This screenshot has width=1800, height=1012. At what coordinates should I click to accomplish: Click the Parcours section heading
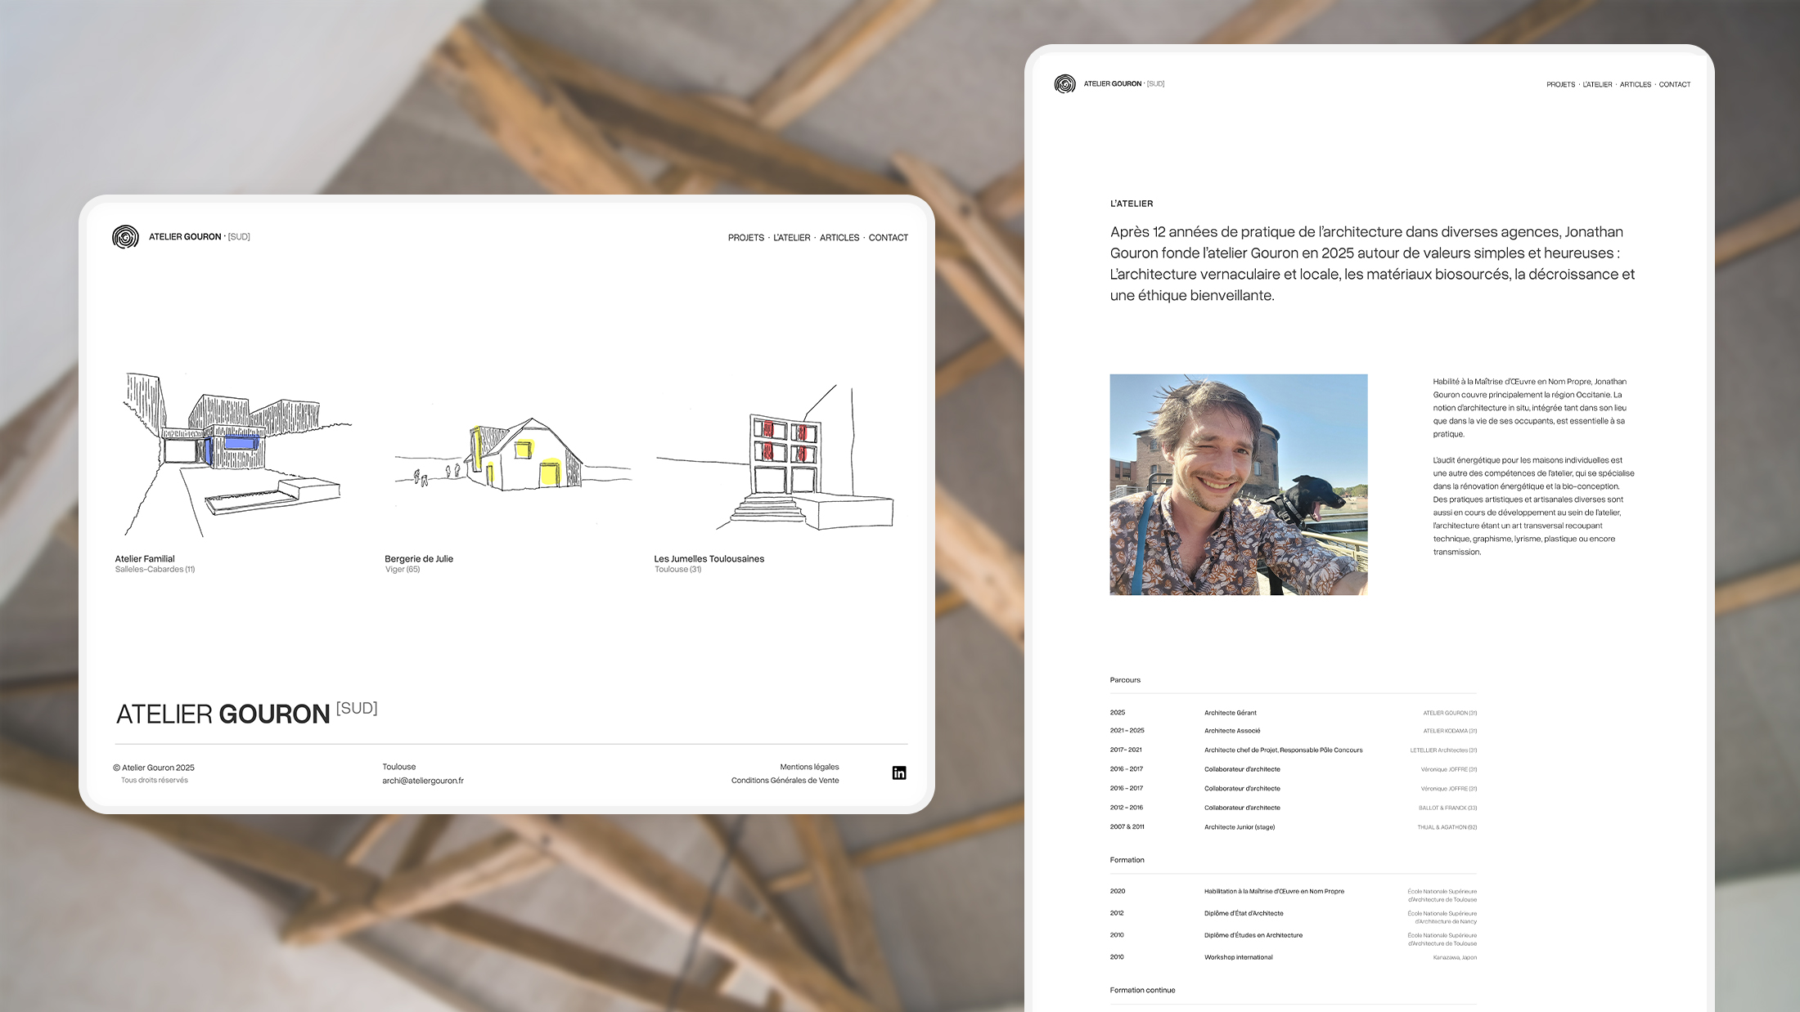point(1125,680)
